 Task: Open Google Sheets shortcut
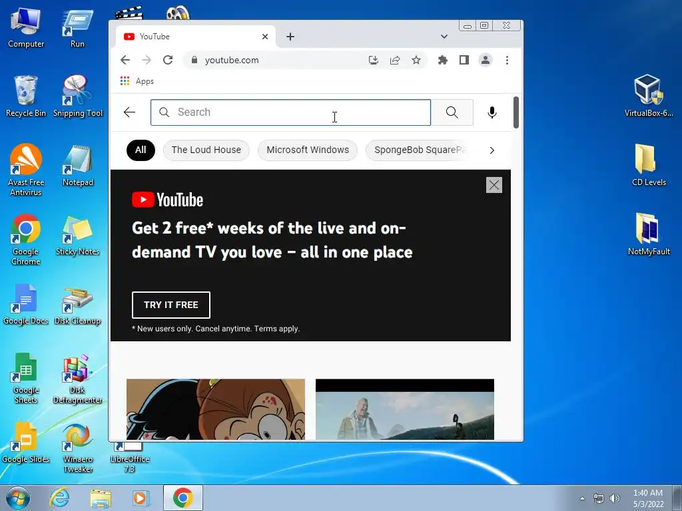[26, 378]
